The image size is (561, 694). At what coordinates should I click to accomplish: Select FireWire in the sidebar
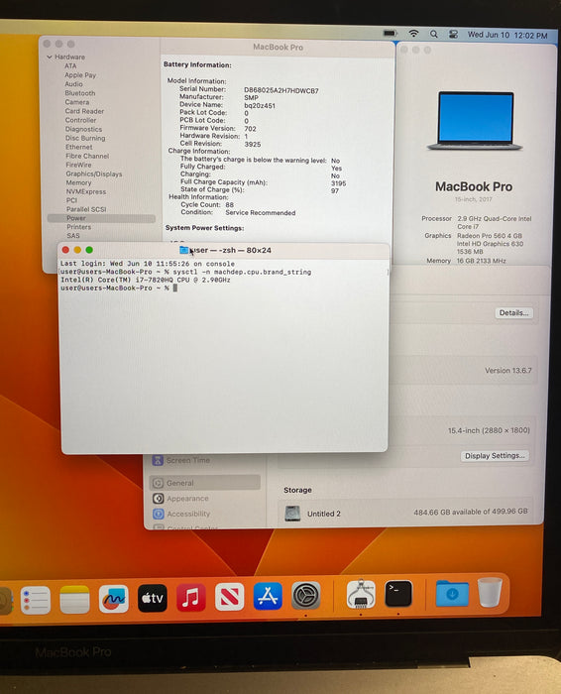[x=78, y=165]
